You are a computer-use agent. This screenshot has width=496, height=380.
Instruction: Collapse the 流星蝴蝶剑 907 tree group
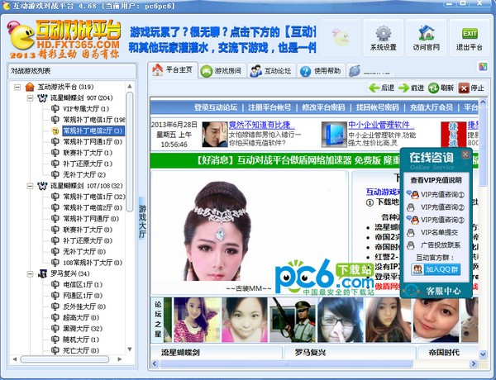[x=30, y=97]
